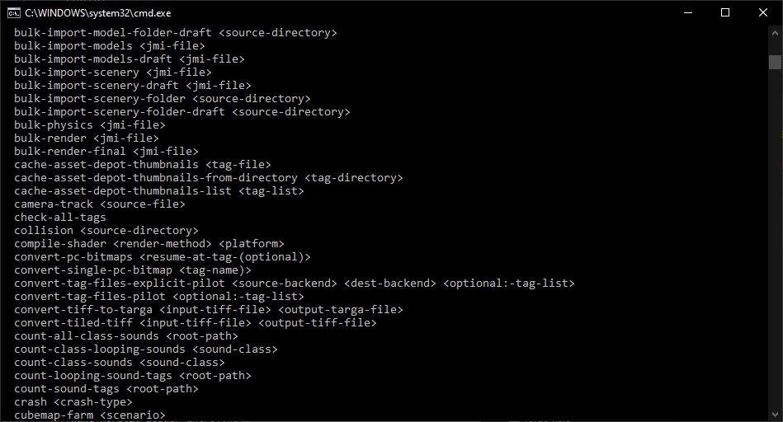
Task: Click the compile-shader command text
Action: [60, 244]
